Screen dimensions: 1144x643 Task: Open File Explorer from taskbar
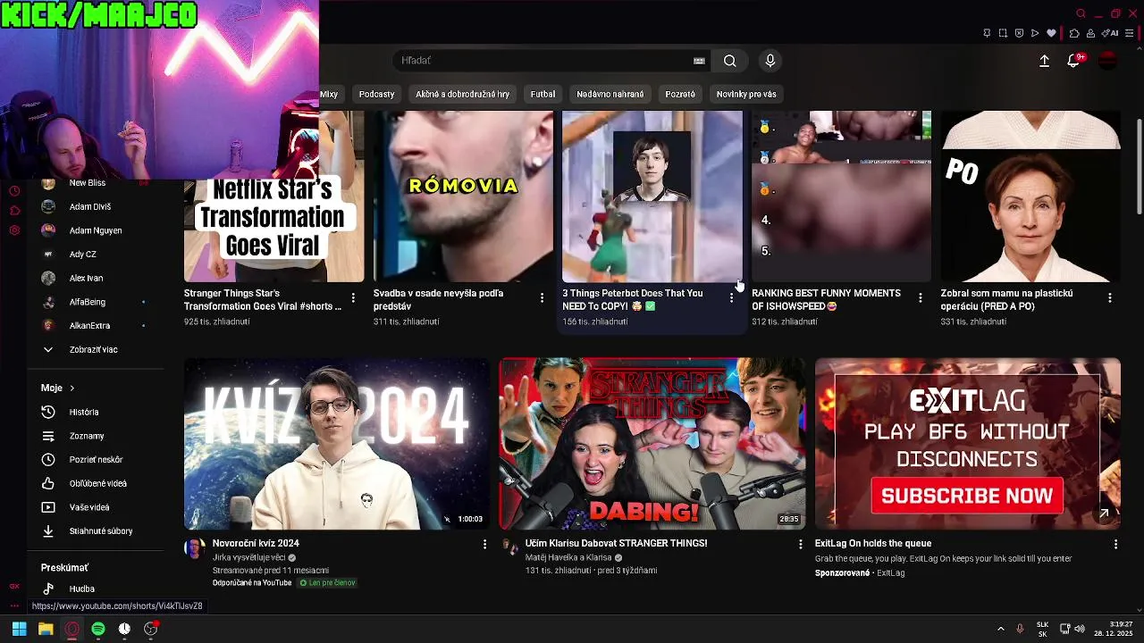[x=46, y=629]
